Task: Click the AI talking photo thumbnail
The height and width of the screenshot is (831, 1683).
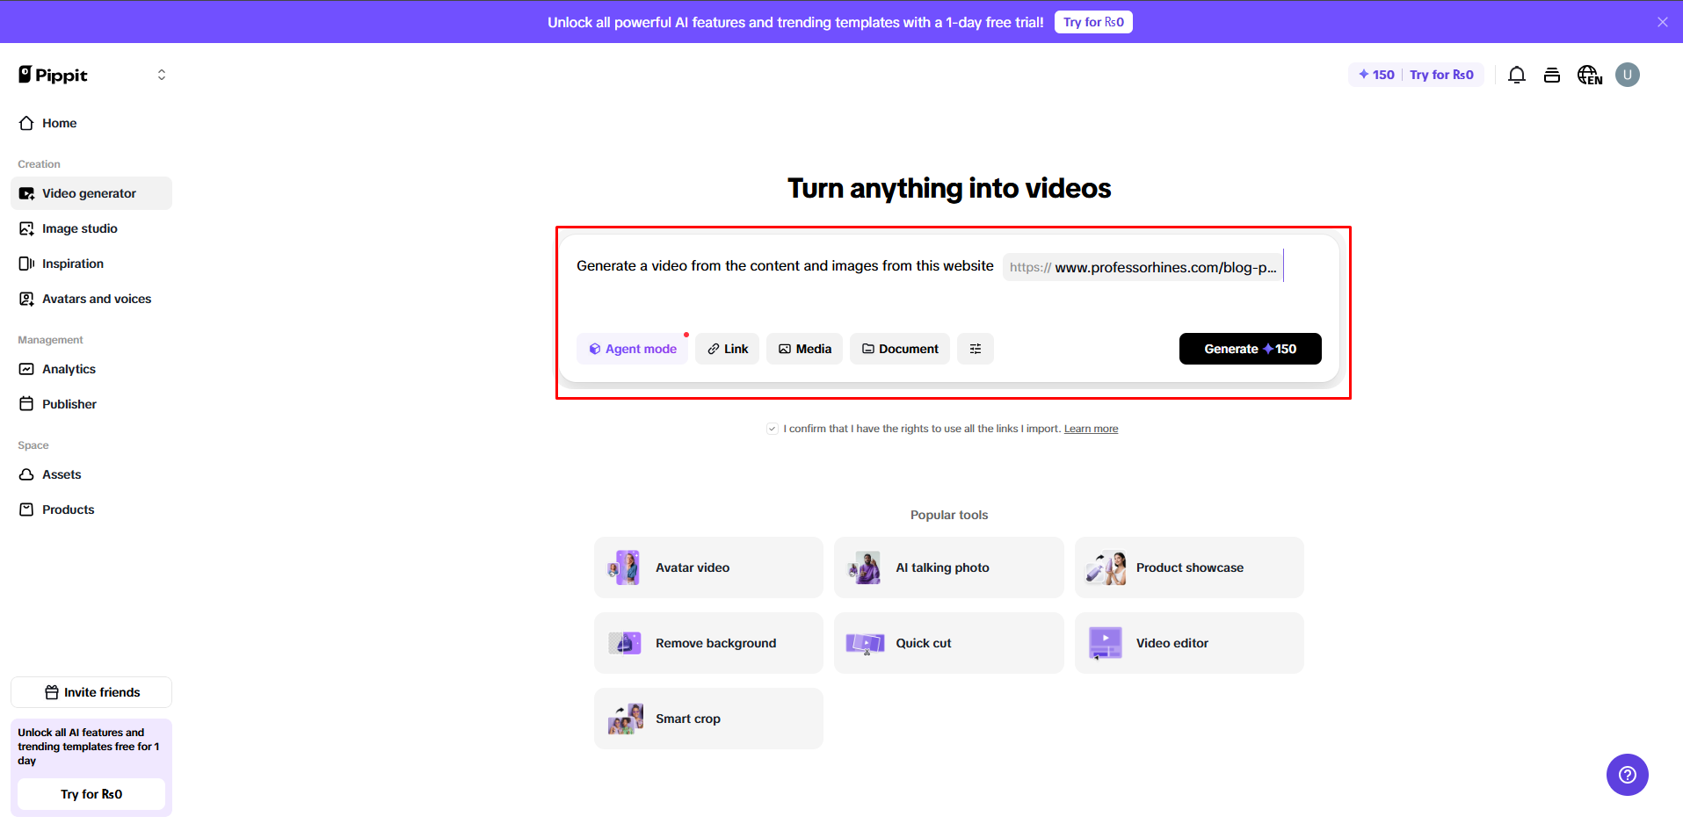Action: click(865, 567)
